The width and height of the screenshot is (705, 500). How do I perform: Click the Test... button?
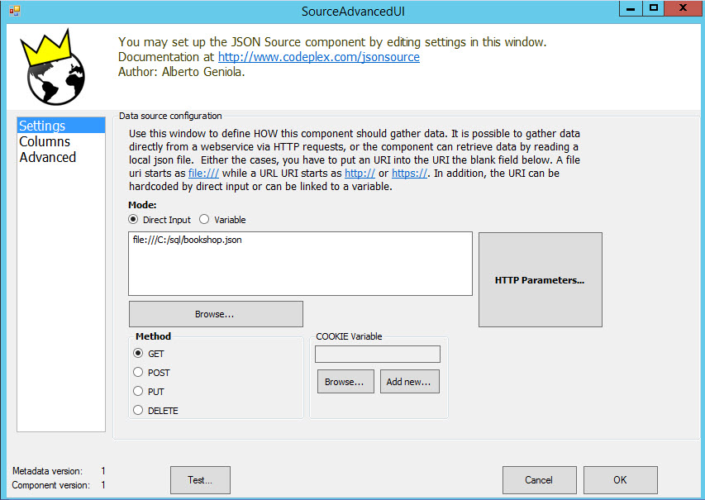coord(200,480)
